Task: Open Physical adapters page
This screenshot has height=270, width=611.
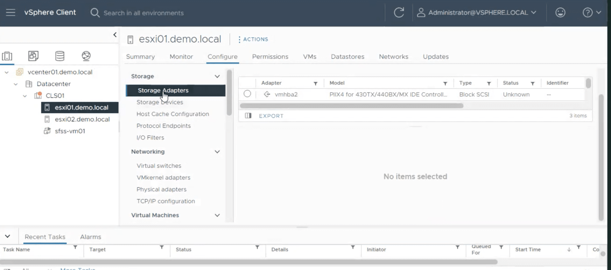Action: [x=161, y=189]
